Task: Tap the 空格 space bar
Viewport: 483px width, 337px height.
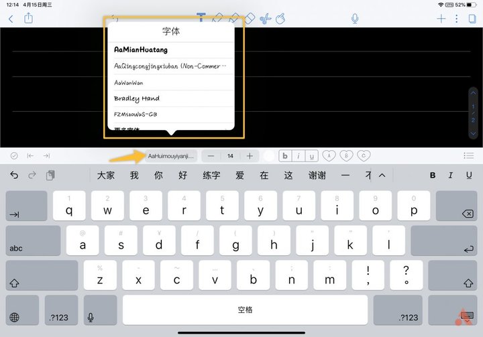Action: click(x=246, y=310)
